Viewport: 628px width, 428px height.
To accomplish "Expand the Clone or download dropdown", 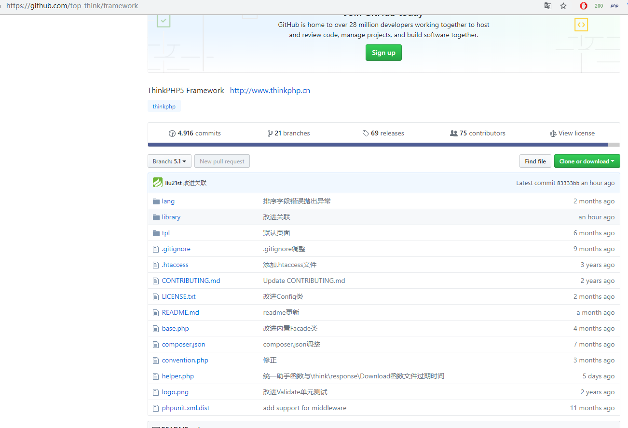I will click(x=587, y=161).
